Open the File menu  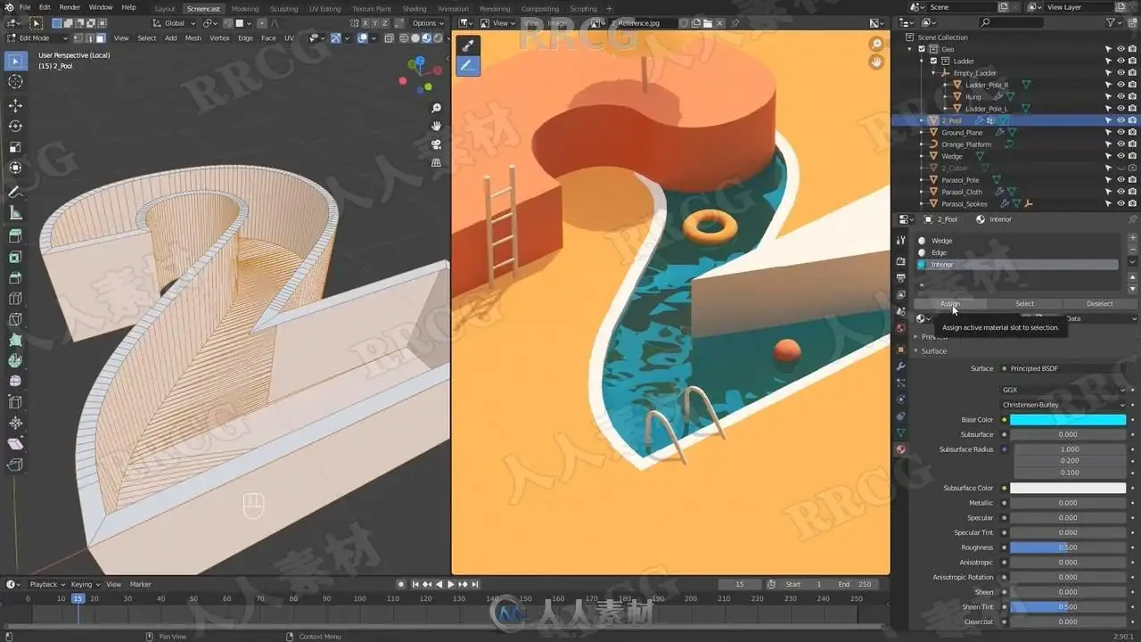pos(25,7)
